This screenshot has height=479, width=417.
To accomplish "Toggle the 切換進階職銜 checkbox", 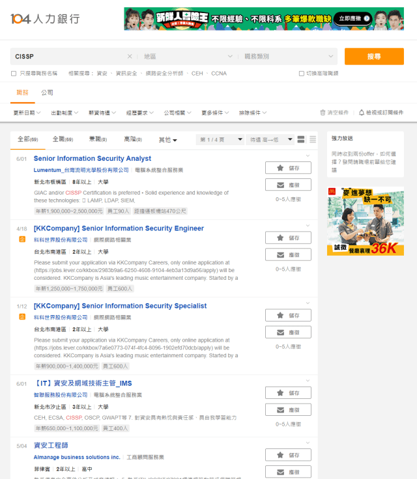I will [301, 74].
